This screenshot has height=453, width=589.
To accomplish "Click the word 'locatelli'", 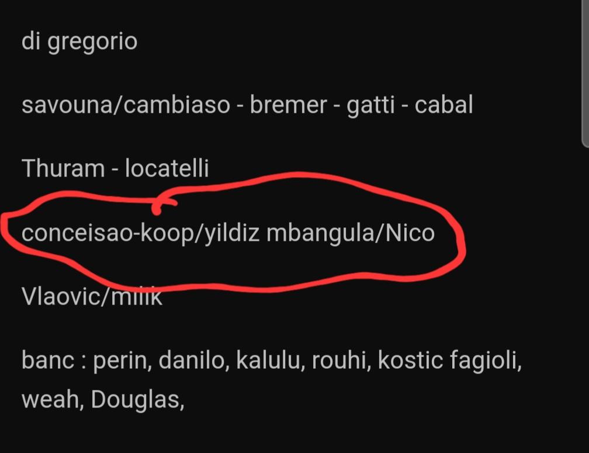I will pyautogui.click(x=167, y=168).
